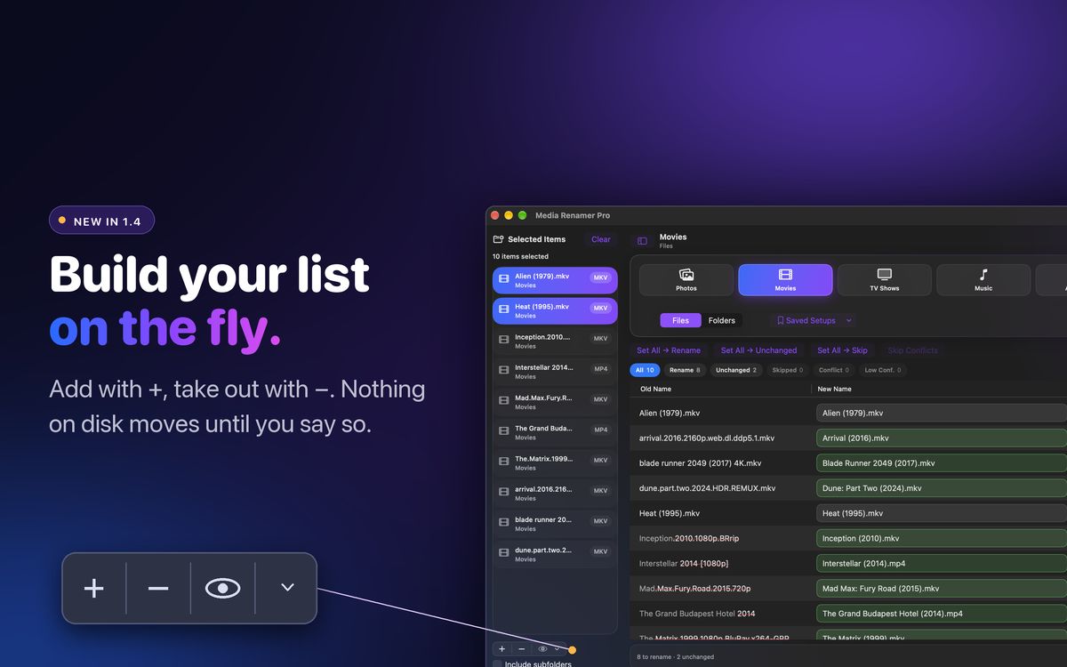Edit the new name field Interstellar (2014).mp4
This screenshot has width=1067, height=667.
942,563
